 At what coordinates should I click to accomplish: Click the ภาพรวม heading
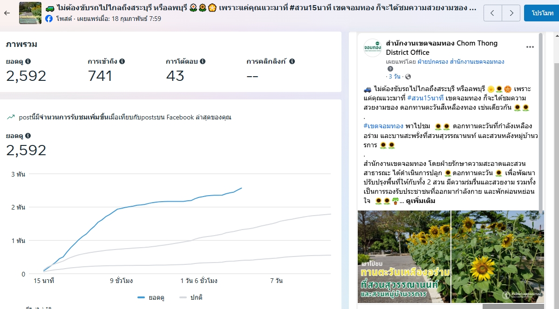21,45
